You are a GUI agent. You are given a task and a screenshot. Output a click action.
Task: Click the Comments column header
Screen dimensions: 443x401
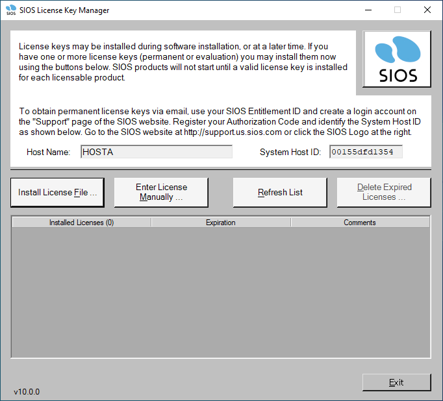[x=360, y=223]
